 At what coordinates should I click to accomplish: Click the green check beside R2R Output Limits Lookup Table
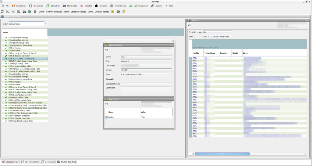6,121
